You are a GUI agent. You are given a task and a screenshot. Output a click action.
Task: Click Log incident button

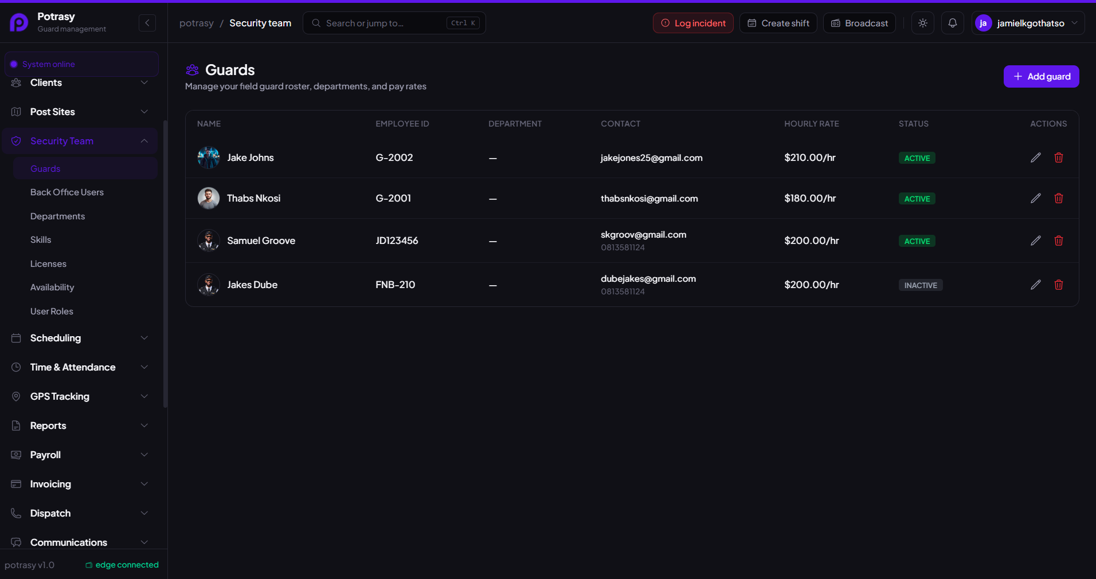pos(693,23)
